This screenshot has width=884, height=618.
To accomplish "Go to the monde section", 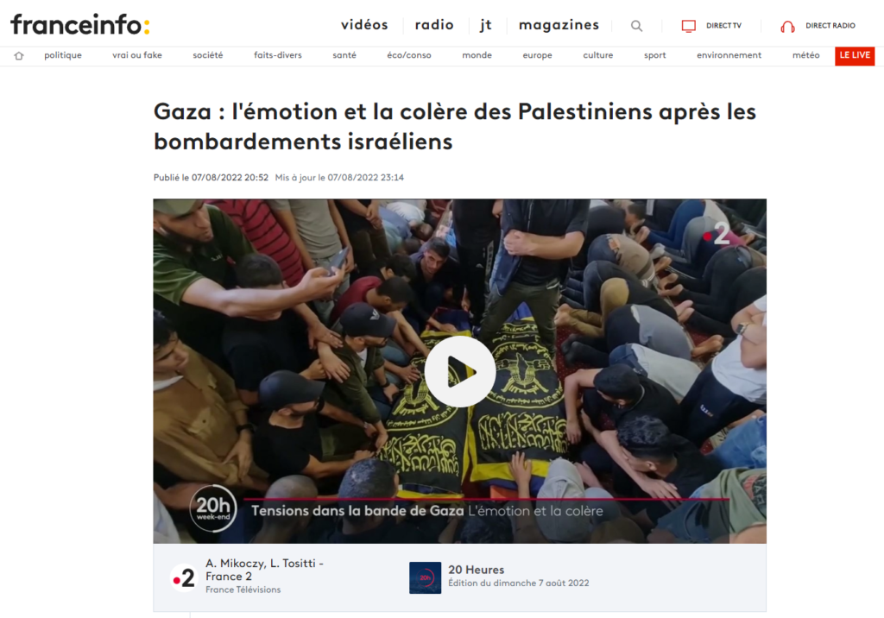I will pyautogui.click(x=477, y=55).
